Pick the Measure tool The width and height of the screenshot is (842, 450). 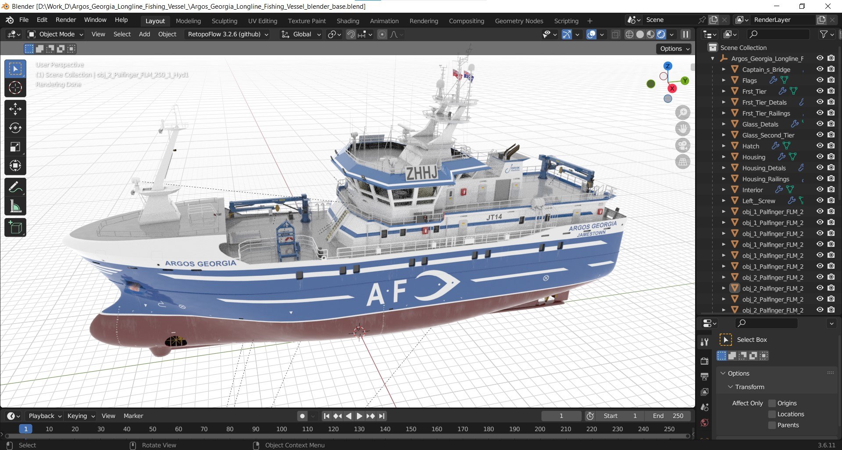15,206
